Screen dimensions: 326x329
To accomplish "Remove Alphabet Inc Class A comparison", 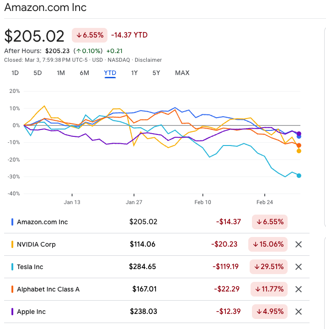I will tap(299, 289).
